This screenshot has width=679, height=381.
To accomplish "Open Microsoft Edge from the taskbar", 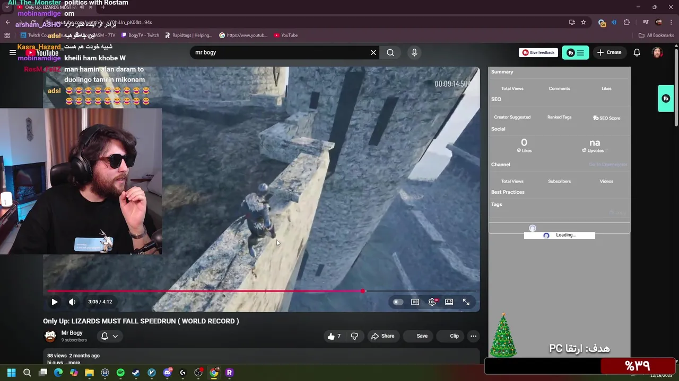I will (x=58, y=373).
